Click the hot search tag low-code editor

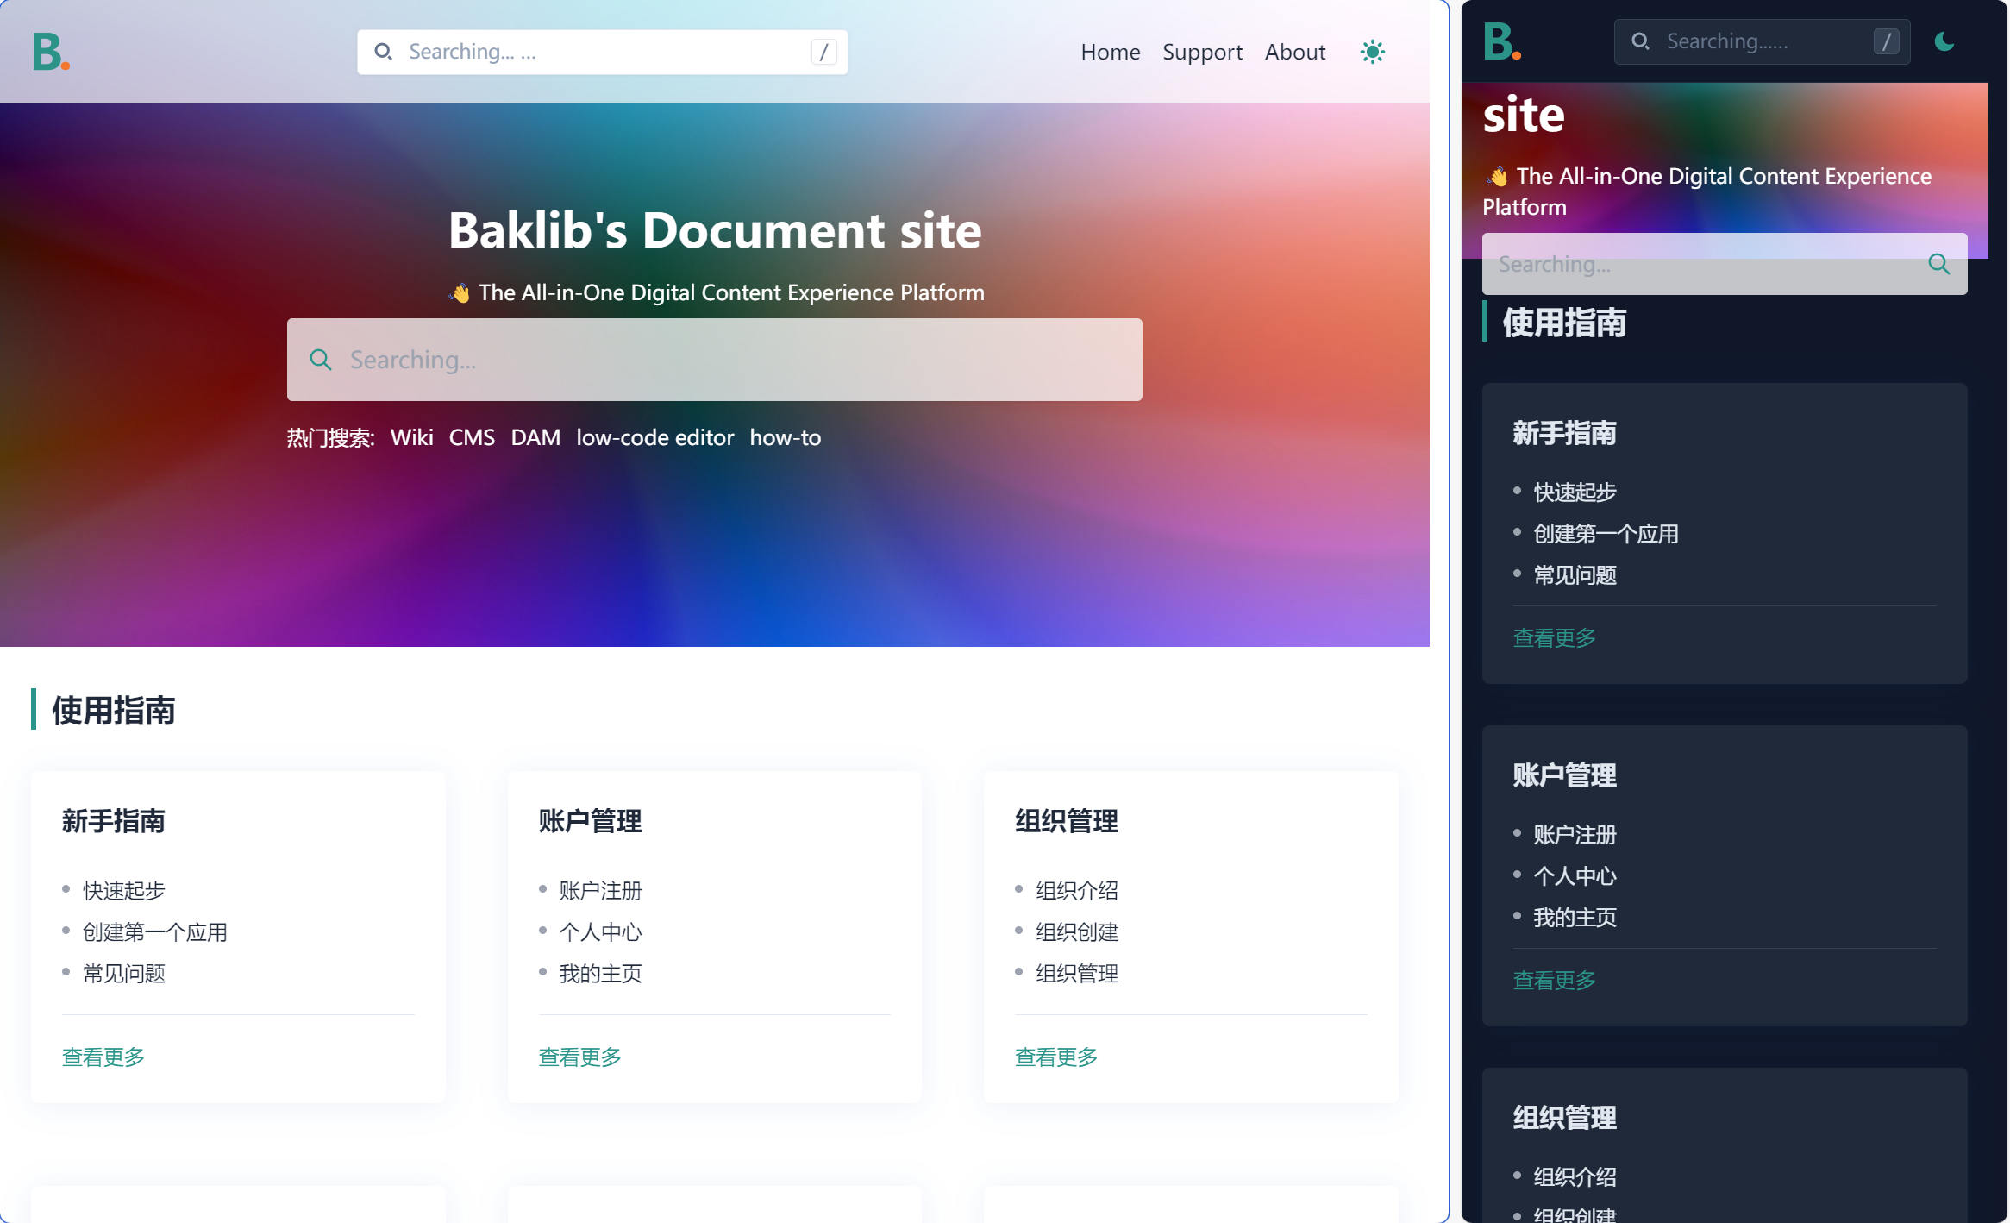point(654,437)
